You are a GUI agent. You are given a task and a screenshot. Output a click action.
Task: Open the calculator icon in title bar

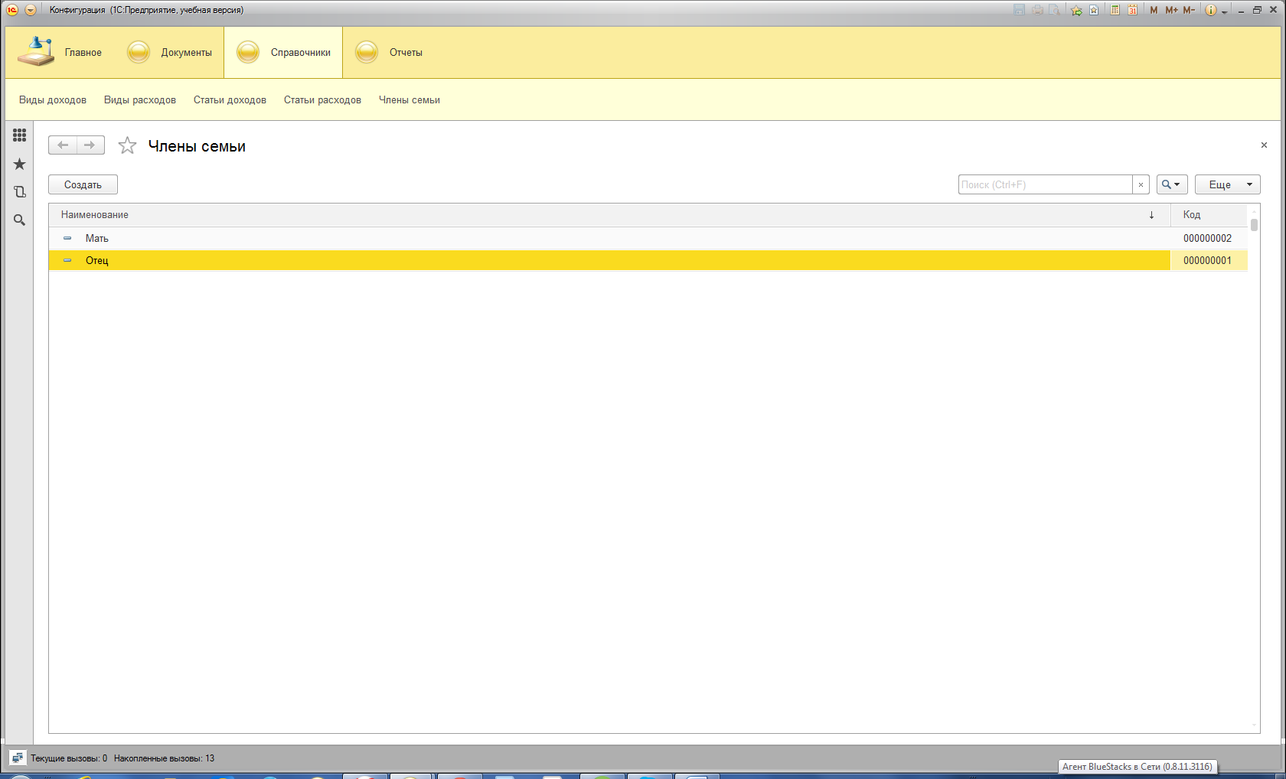pos(1115,10)
